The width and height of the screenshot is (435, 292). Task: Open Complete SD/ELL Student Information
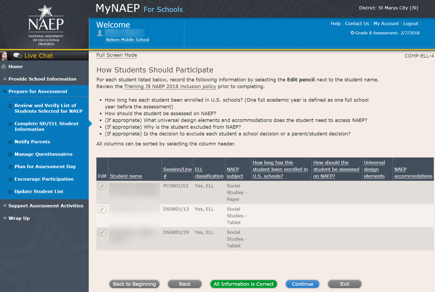[x=47, y=126]
